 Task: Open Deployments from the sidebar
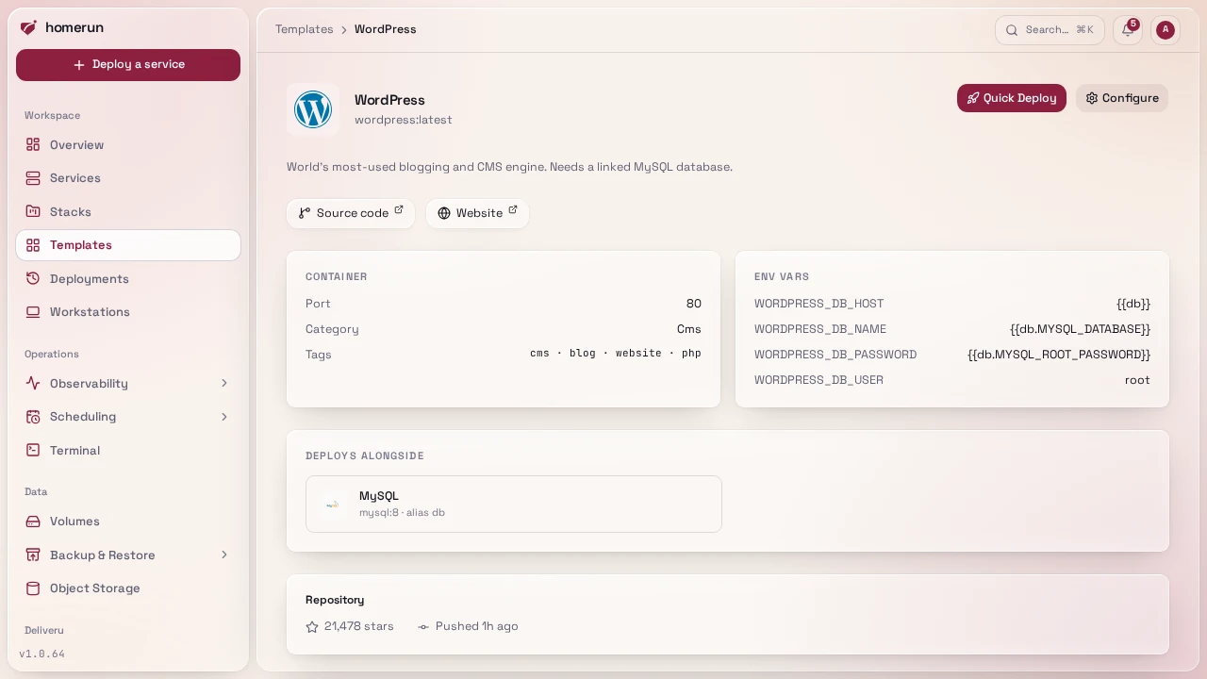click(x=128, y=278)
